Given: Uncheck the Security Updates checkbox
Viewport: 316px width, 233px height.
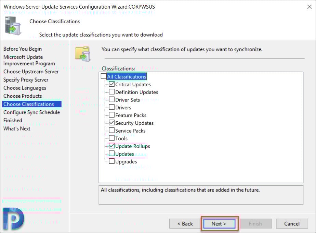Looking at the screenshot, I should [111, 123].
